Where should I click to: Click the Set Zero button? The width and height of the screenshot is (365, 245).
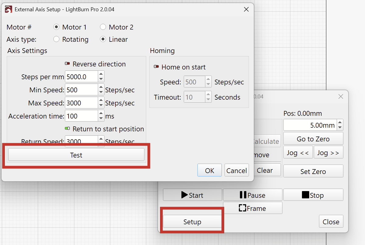point(313,171)
